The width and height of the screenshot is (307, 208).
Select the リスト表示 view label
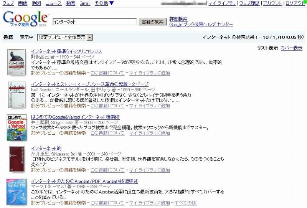pos(267,48)
